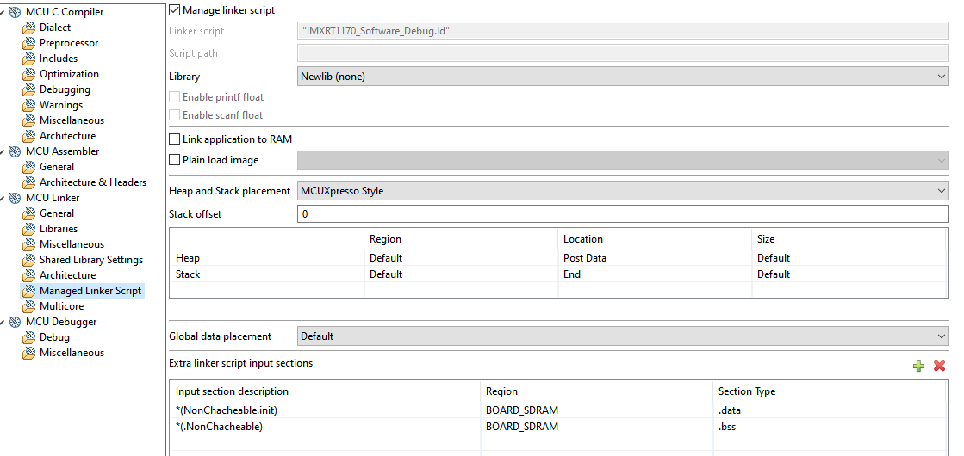Click the Optimization settings page icon
This screenshot has width=964, height=456.
[x=29, y=74]
